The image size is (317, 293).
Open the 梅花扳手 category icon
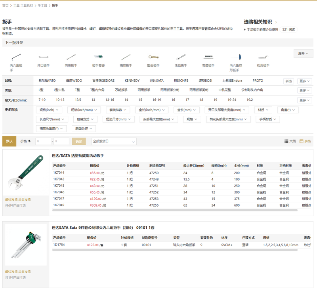tap(126, 57)
